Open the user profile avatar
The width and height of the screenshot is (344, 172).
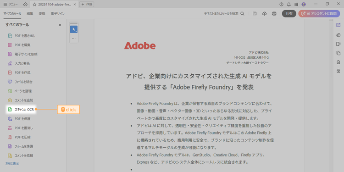[304, 5]
